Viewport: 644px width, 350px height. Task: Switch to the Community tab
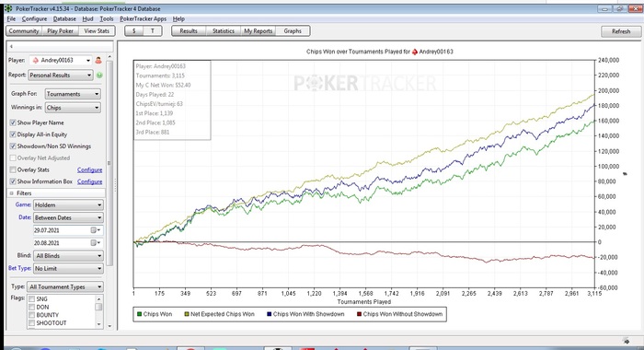pyautogui.click(x=24, y=30)
